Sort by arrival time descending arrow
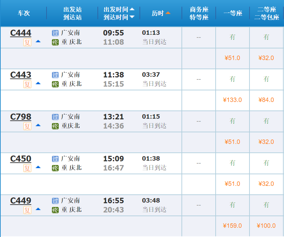This screenshot has height=237, width=284. coord(132,17)
